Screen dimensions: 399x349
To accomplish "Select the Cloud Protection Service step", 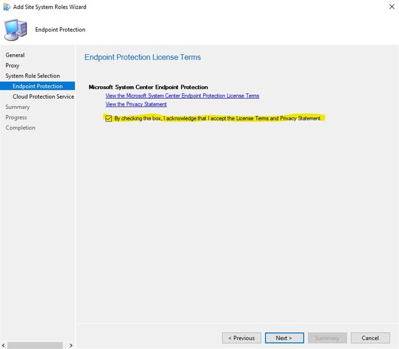I will pyautogui.click(x=43, y=97).
